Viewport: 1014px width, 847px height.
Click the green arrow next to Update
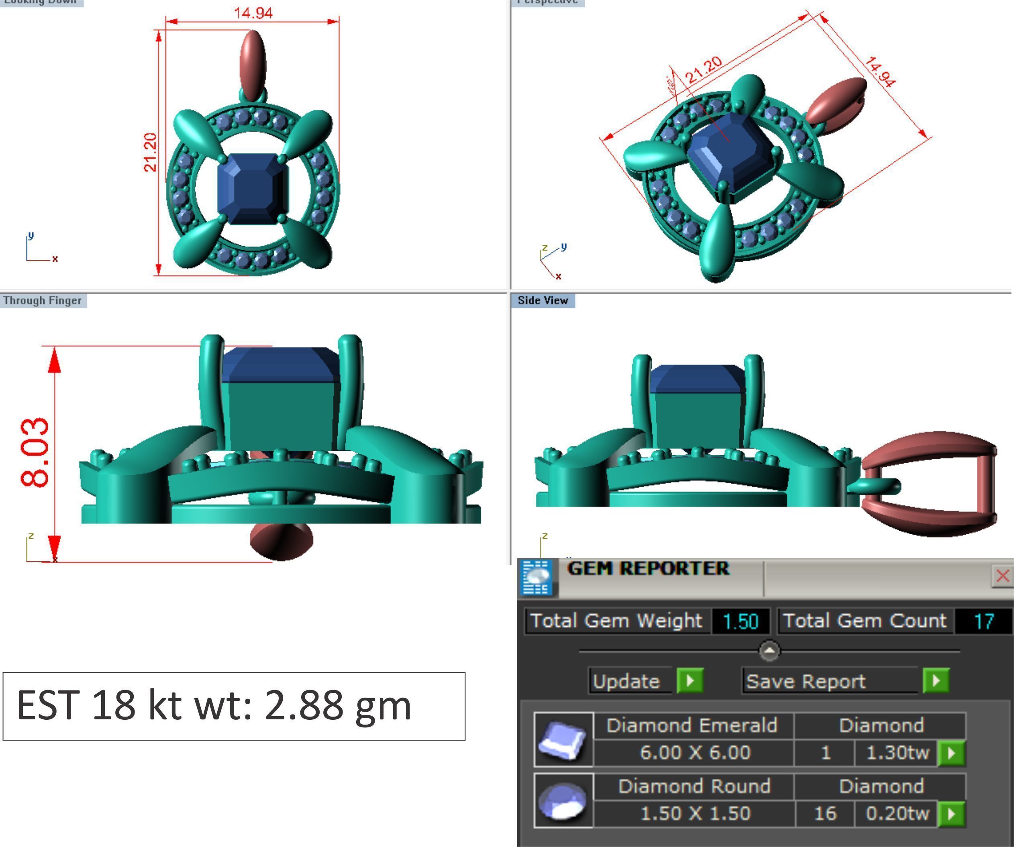pos(690,681)
